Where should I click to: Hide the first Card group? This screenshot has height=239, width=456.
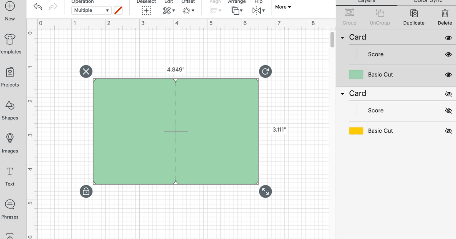[x=448, y=38]
